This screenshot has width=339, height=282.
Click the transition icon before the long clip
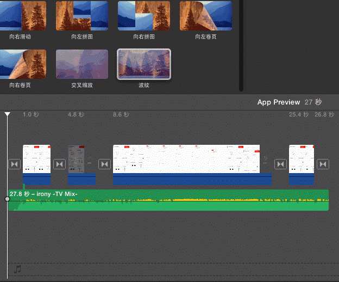pos(104,164)
